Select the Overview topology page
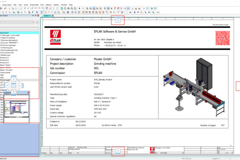Screen dimensions: 240x160 [x=8, y=45]
